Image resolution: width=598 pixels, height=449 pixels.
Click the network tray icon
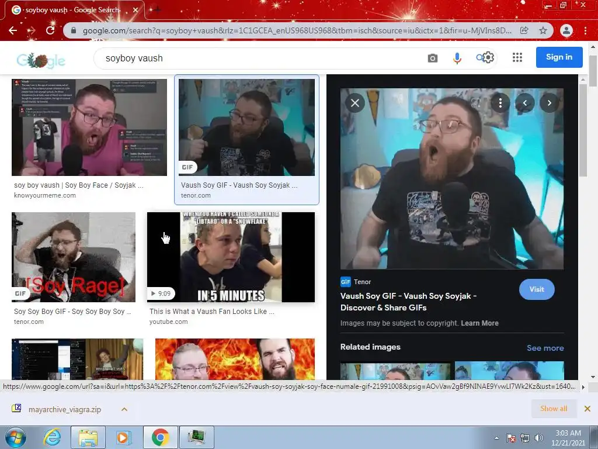click(525, 438)
